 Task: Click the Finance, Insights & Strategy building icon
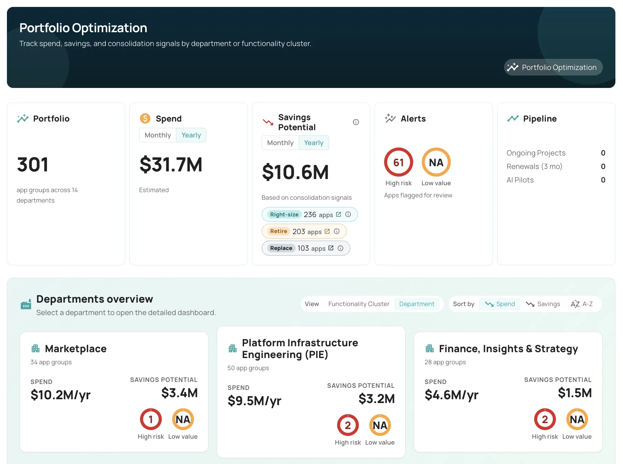430,348
